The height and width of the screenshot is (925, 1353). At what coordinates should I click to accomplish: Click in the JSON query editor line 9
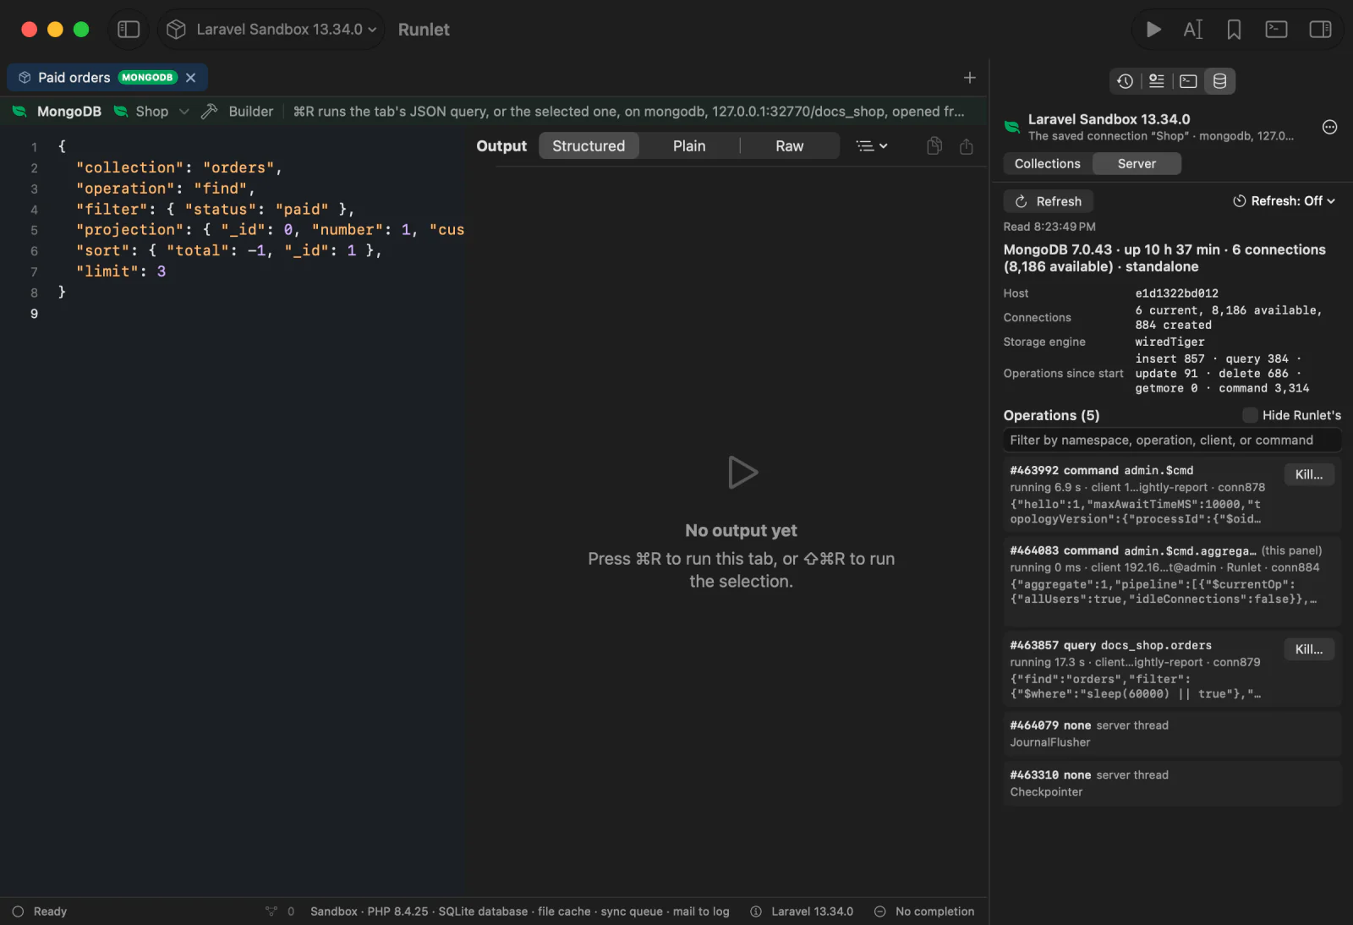click(262, 314)
